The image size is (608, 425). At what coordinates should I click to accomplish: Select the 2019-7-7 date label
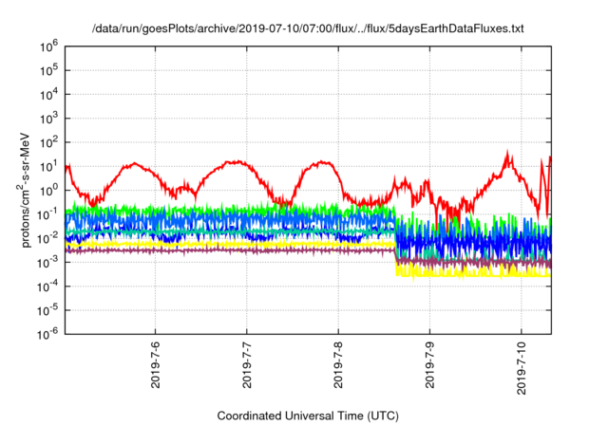tap(247, 364)
